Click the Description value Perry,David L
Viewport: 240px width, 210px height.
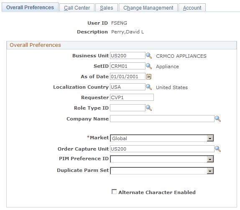tap(128, 32)
